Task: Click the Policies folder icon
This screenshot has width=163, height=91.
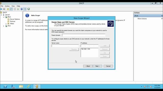Action: [x=8, y=21]
